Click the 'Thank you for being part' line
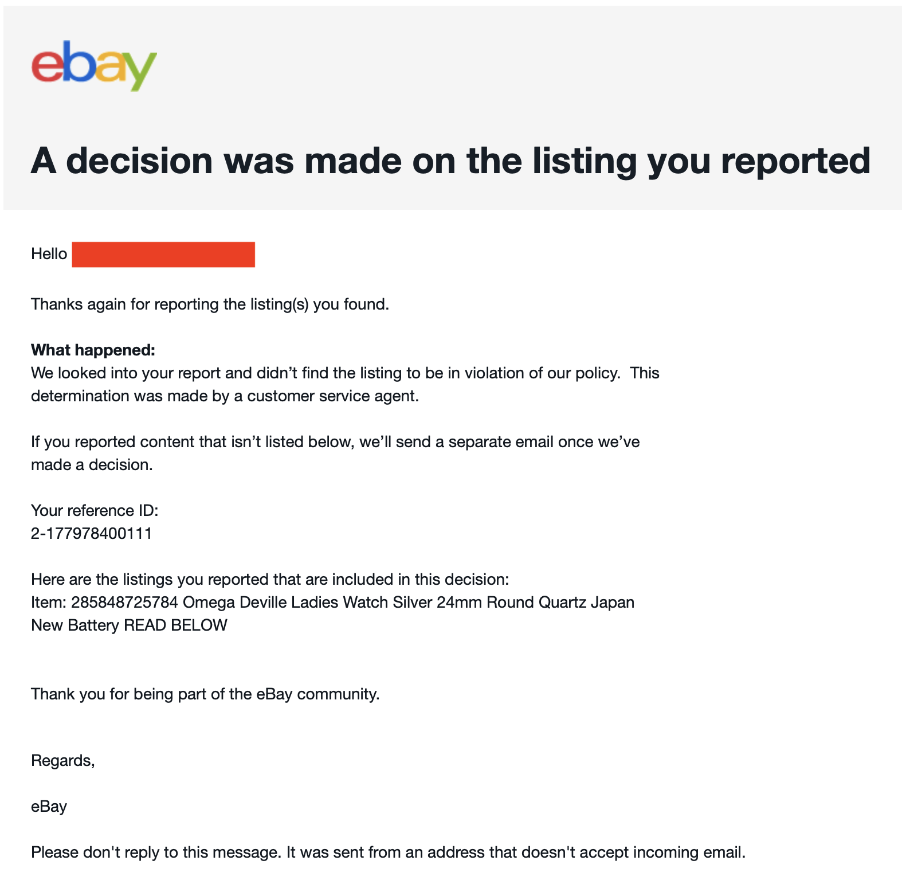 click(205, 694)
